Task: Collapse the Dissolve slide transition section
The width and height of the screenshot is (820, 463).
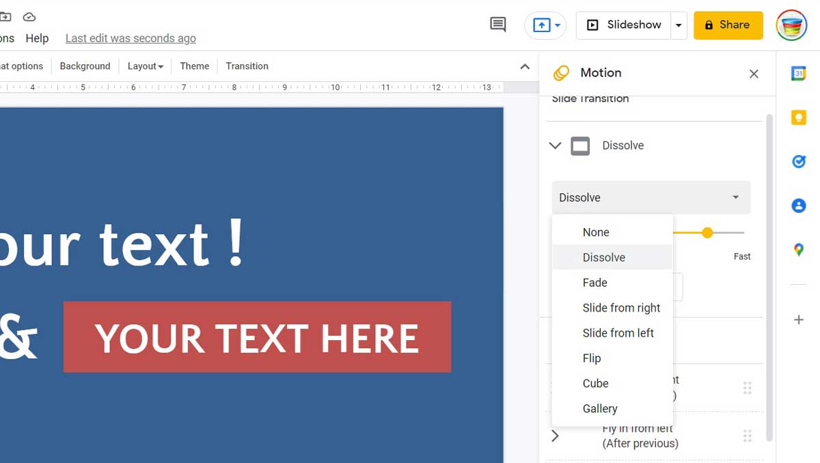Action: click(555, 145)
